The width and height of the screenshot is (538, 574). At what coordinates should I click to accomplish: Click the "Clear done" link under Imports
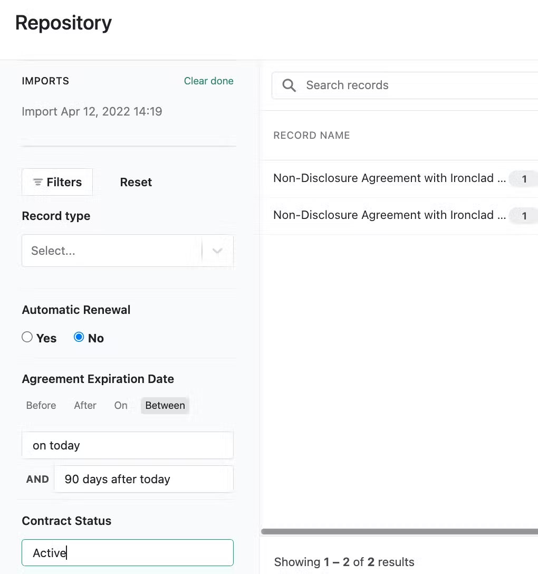[x=209, y=81]
